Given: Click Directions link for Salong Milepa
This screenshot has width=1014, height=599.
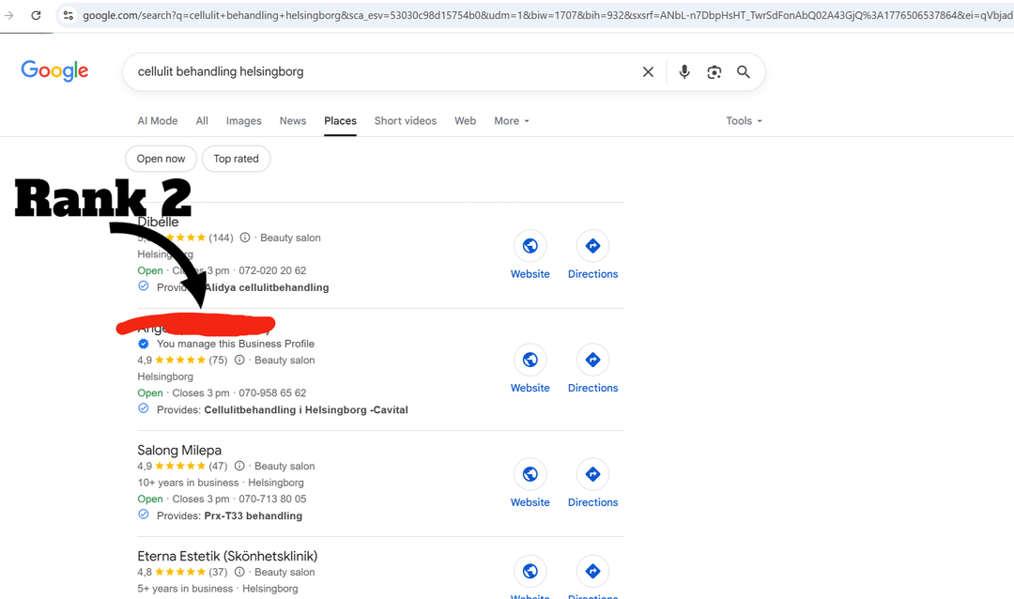Looking at the screenshot, I should point(593,502).
